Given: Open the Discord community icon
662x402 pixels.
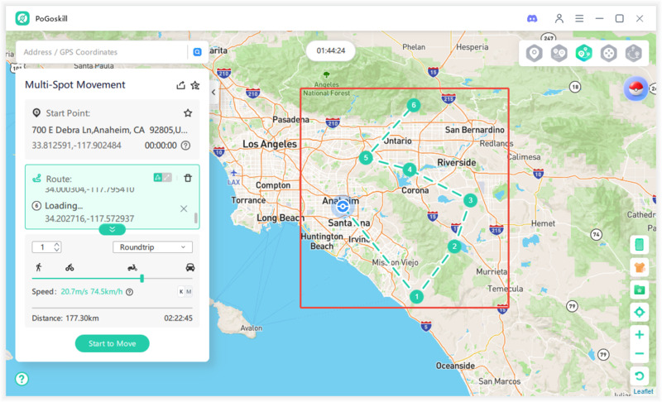Looking at the screenshot, I should (533, 18).
